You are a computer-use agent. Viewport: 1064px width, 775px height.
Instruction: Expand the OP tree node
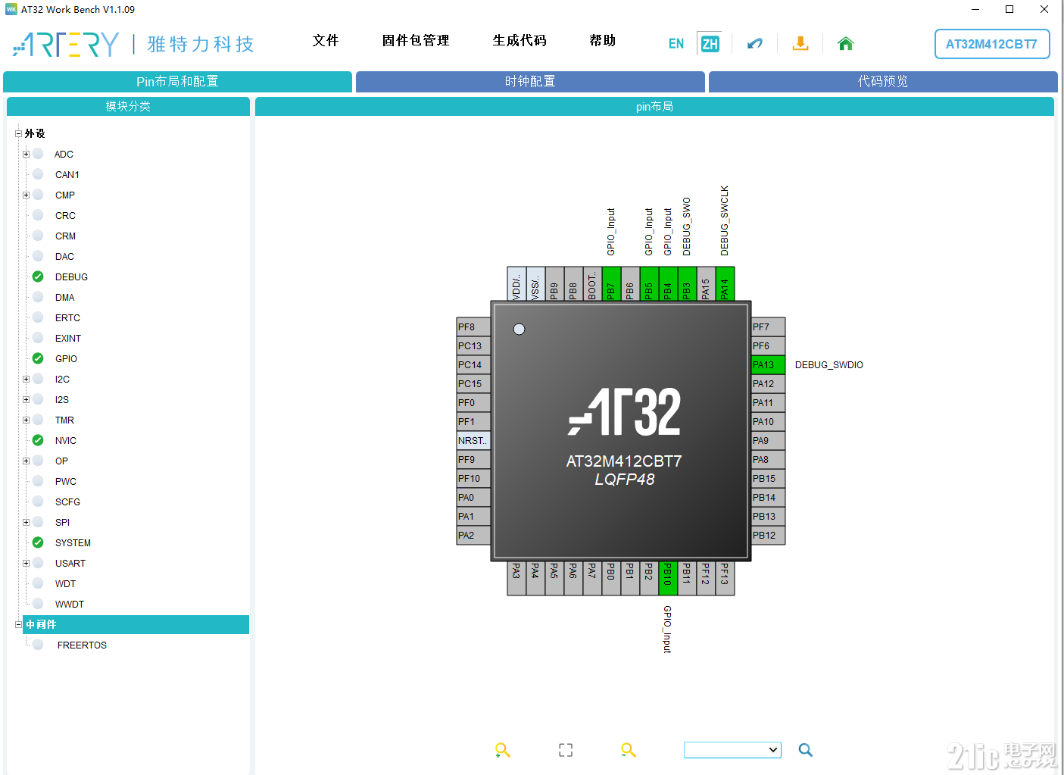click(x=26, y=461)
